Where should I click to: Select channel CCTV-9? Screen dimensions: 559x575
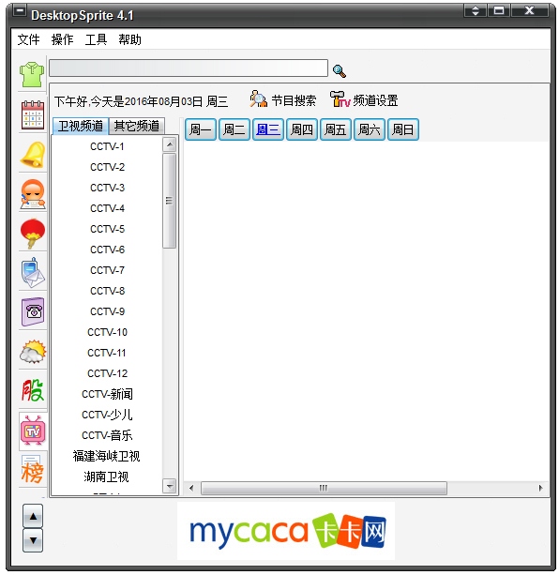click(107, 311)
